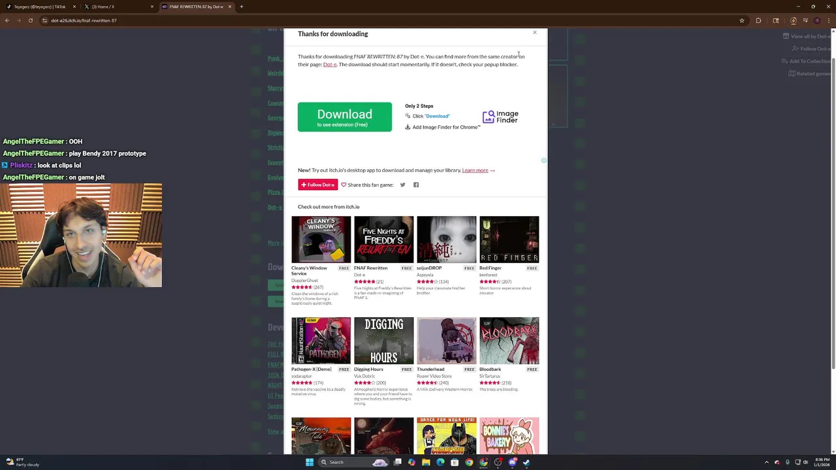Open the Mourning Tide thumbnail
Image resolution: width=836 pixels, height=470 pixels.
[x=321, y=435]
